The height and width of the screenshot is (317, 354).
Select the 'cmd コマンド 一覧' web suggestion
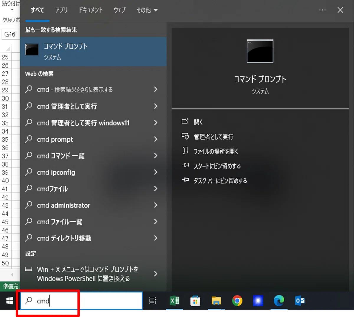[93, 156]
